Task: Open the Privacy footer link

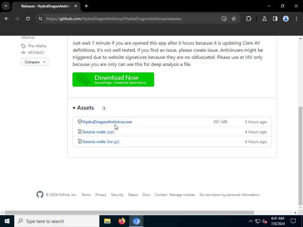Action: [x=101, y=195]
